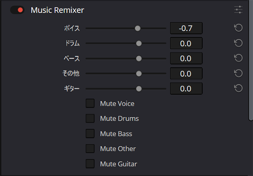The image size is (253, 176).
Task: Click the Music Remixer panel title
Action: point(57,10)
